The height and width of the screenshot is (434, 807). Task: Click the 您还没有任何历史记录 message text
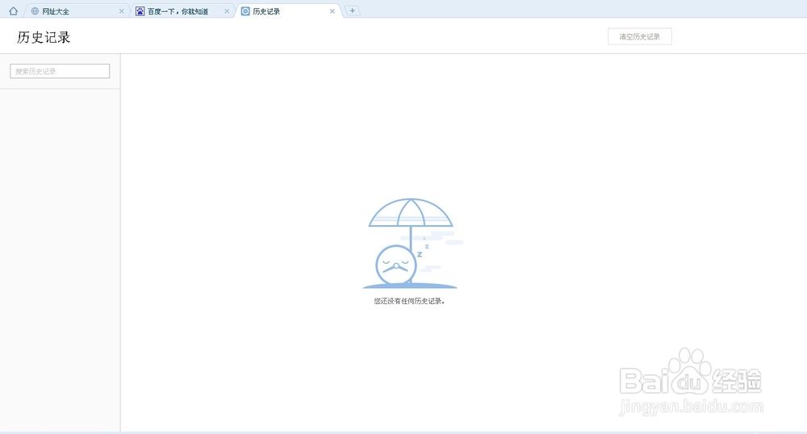(409, 301)
